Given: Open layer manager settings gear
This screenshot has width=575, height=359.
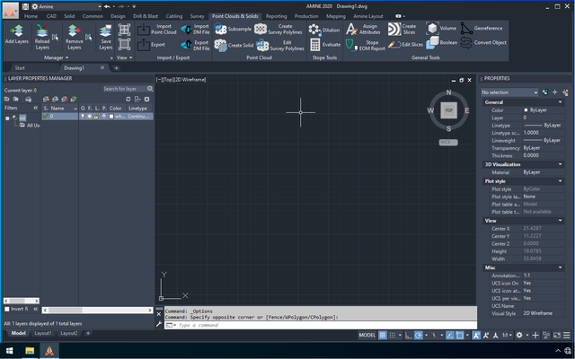Looking at the screenshot, I should (x=147, y=100).
